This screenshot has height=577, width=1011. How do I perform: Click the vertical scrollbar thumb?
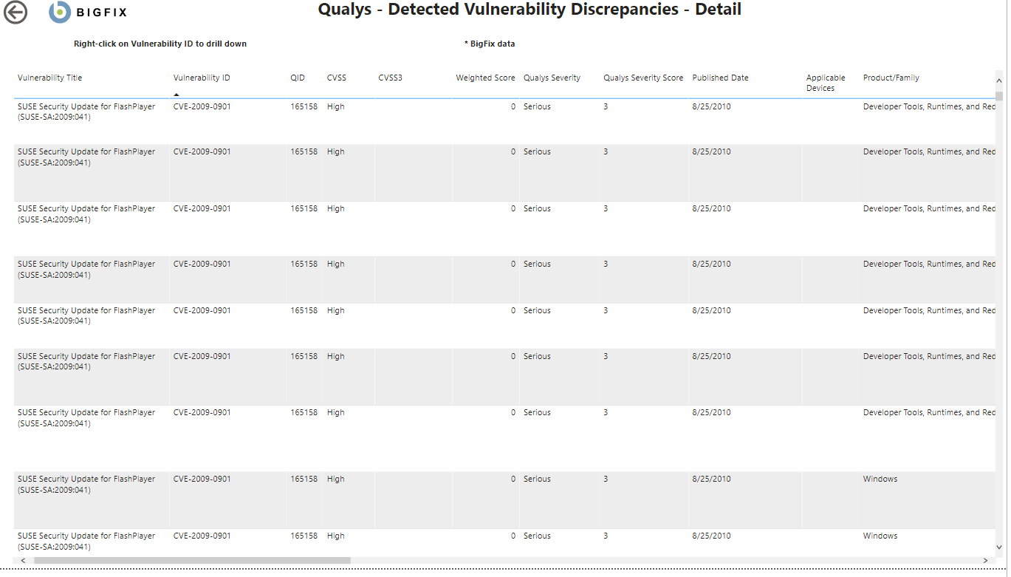999,96
